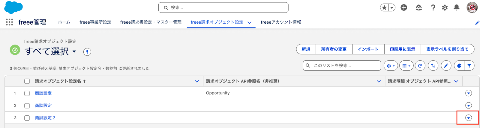The image size is (480, 128).
Task: Expand the freee請求オブジェクト設定 tab chevron
Action: 249,22
